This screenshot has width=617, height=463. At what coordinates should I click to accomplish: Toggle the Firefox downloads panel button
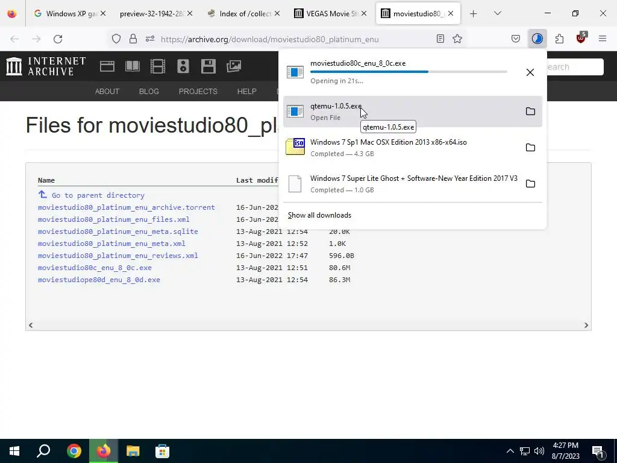tap(537, 39)
